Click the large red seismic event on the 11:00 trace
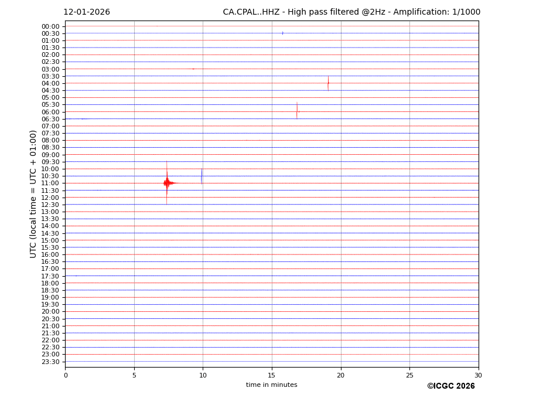The height and width of the screenshot is (408, 543). [167, 183]
